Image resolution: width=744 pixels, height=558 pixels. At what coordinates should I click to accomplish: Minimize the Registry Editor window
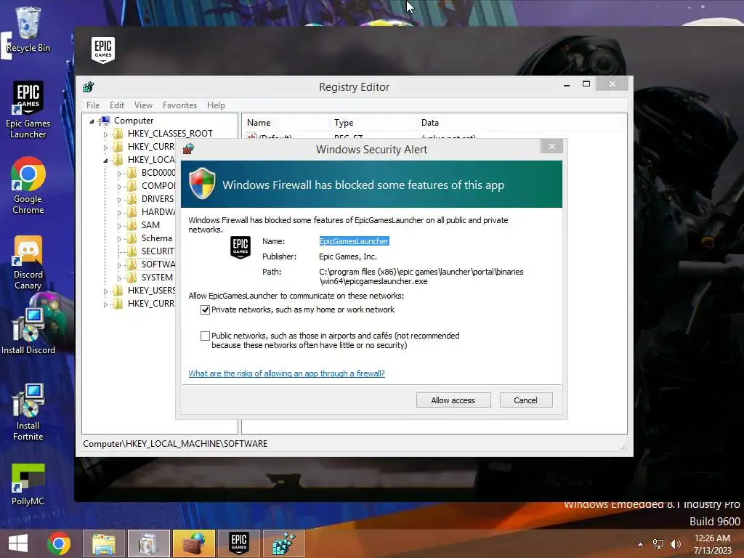click(x=567, y=84)
